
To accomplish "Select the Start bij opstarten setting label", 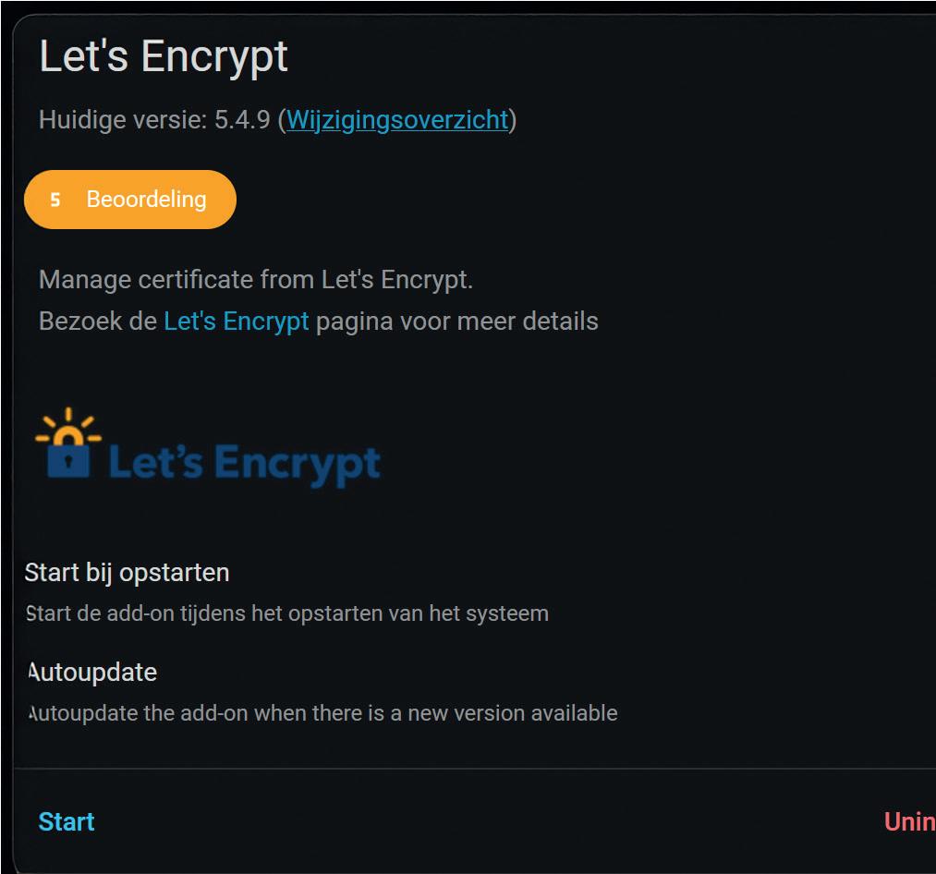I will pyautogui.click(x=128, y=573).
